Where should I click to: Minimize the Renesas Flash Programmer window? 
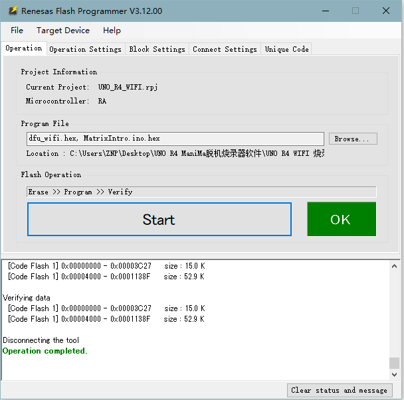(326, 11)
